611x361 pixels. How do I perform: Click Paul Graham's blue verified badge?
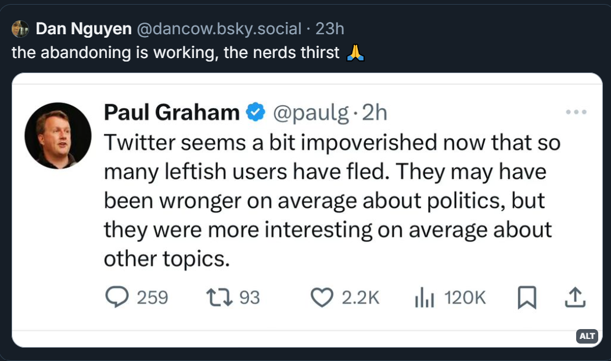(256, 112)
